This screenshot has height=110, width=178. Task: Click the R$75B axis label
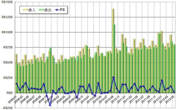8,47
